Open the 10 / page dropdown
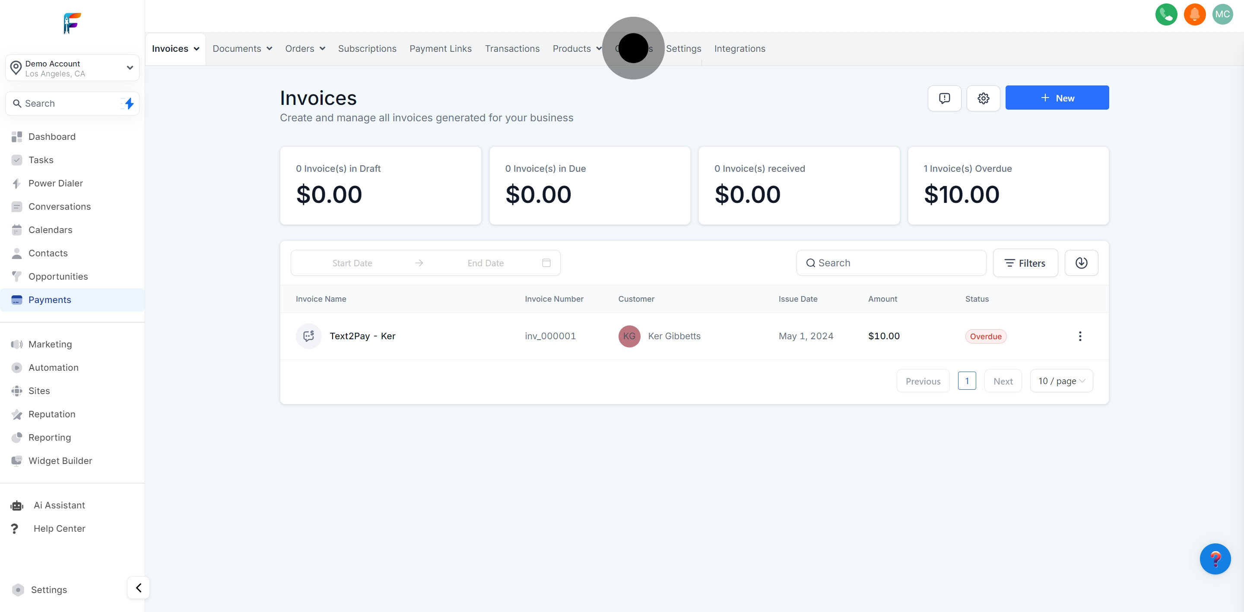 tap(1061, 381)
